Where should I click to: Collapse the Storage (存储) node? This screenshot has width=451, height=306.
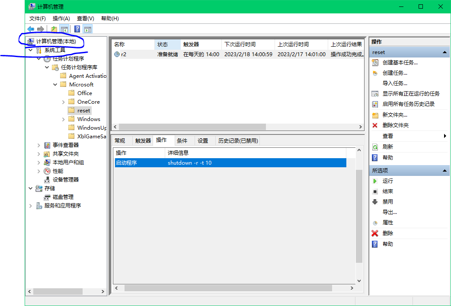[31, 188]
